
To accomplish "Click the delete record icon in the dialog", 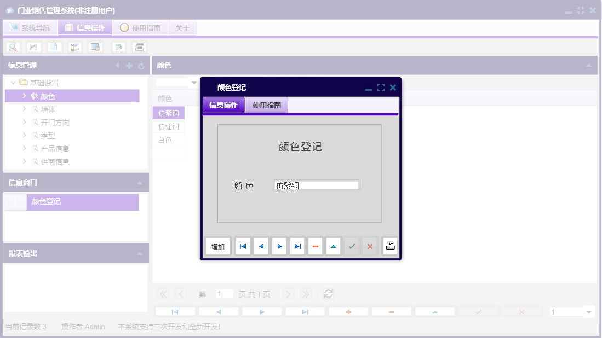I will (x=316, y=246).
